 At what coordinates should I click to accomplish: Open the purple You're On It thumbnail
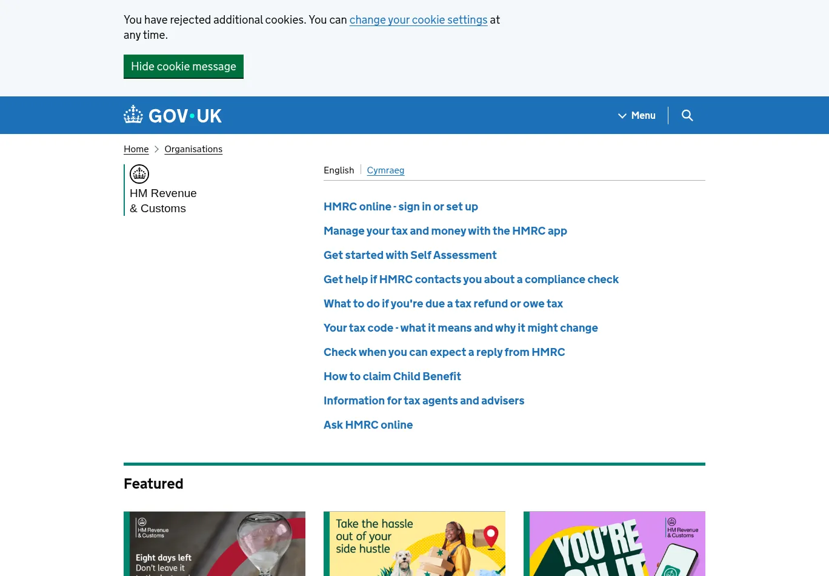(614, 543)
